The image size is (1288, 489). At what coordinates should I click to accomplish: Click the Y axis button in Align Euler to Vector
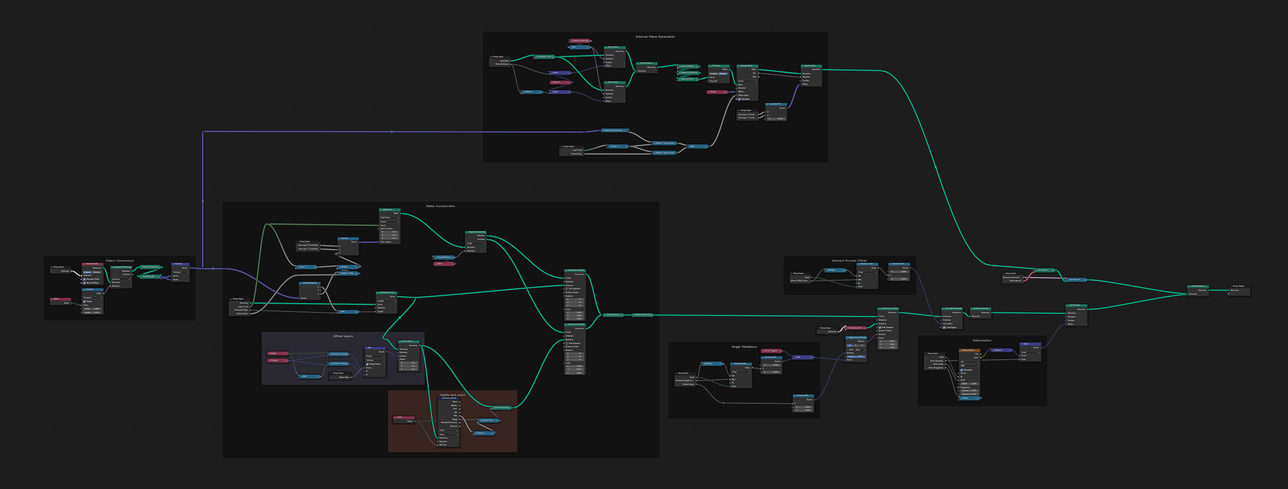tap(855, 346)
